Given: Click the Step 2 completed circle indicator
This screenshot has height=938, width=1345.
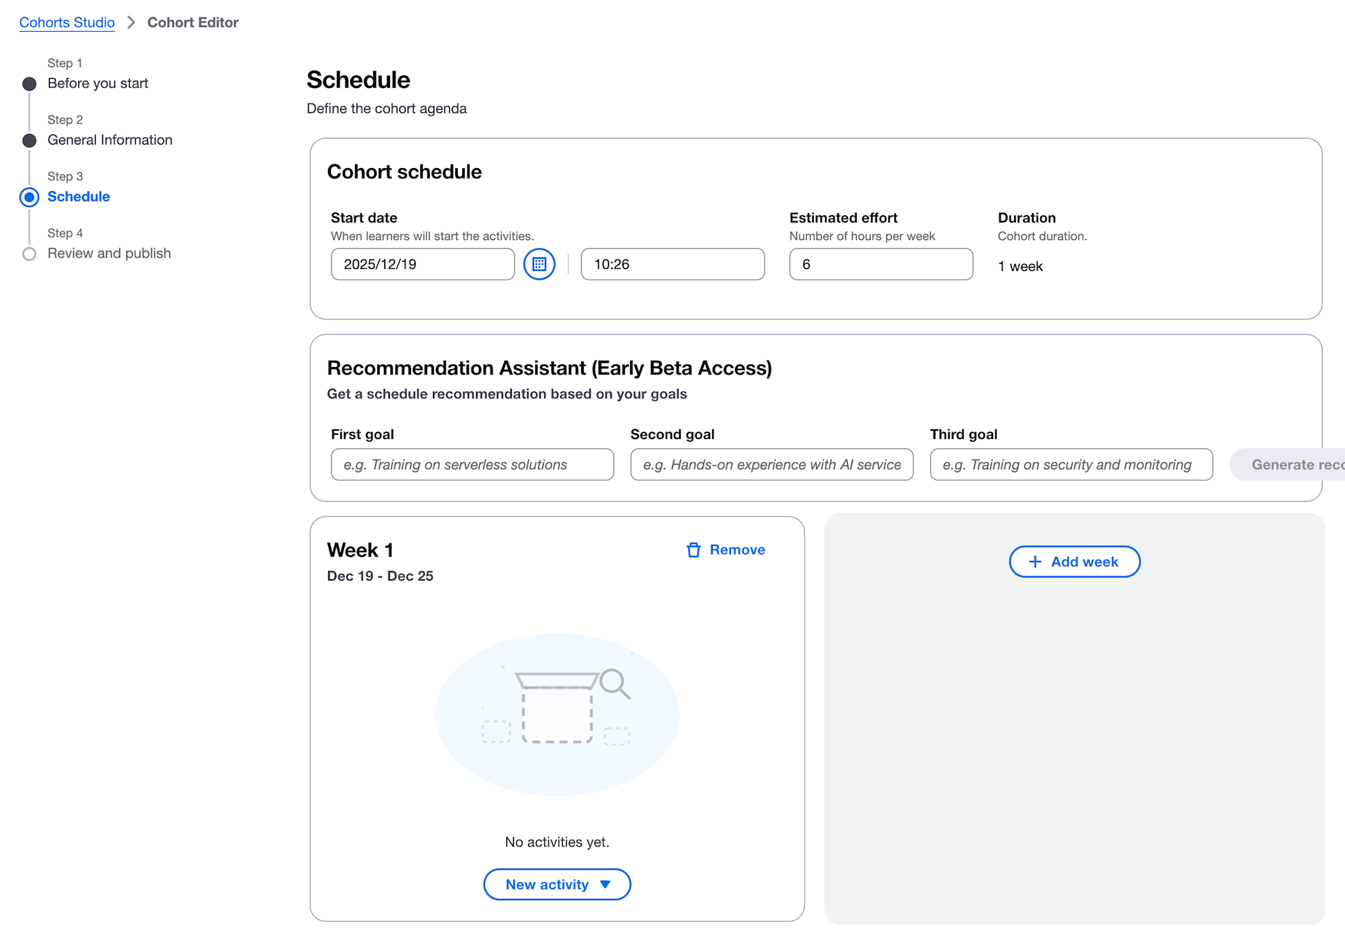Looking at the screenshot, I should pos(30,141).
